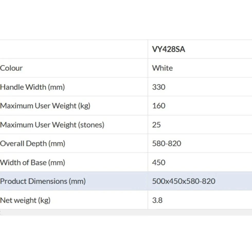Click the 450 base width value
This screenshot has height=252, width=252.
click(x=159, y=163)
